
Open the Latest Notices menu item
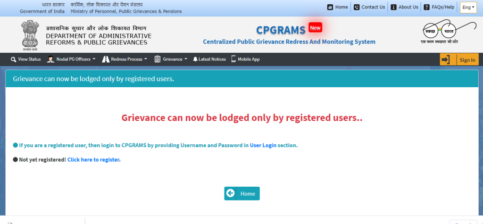(x=209, y=59)
